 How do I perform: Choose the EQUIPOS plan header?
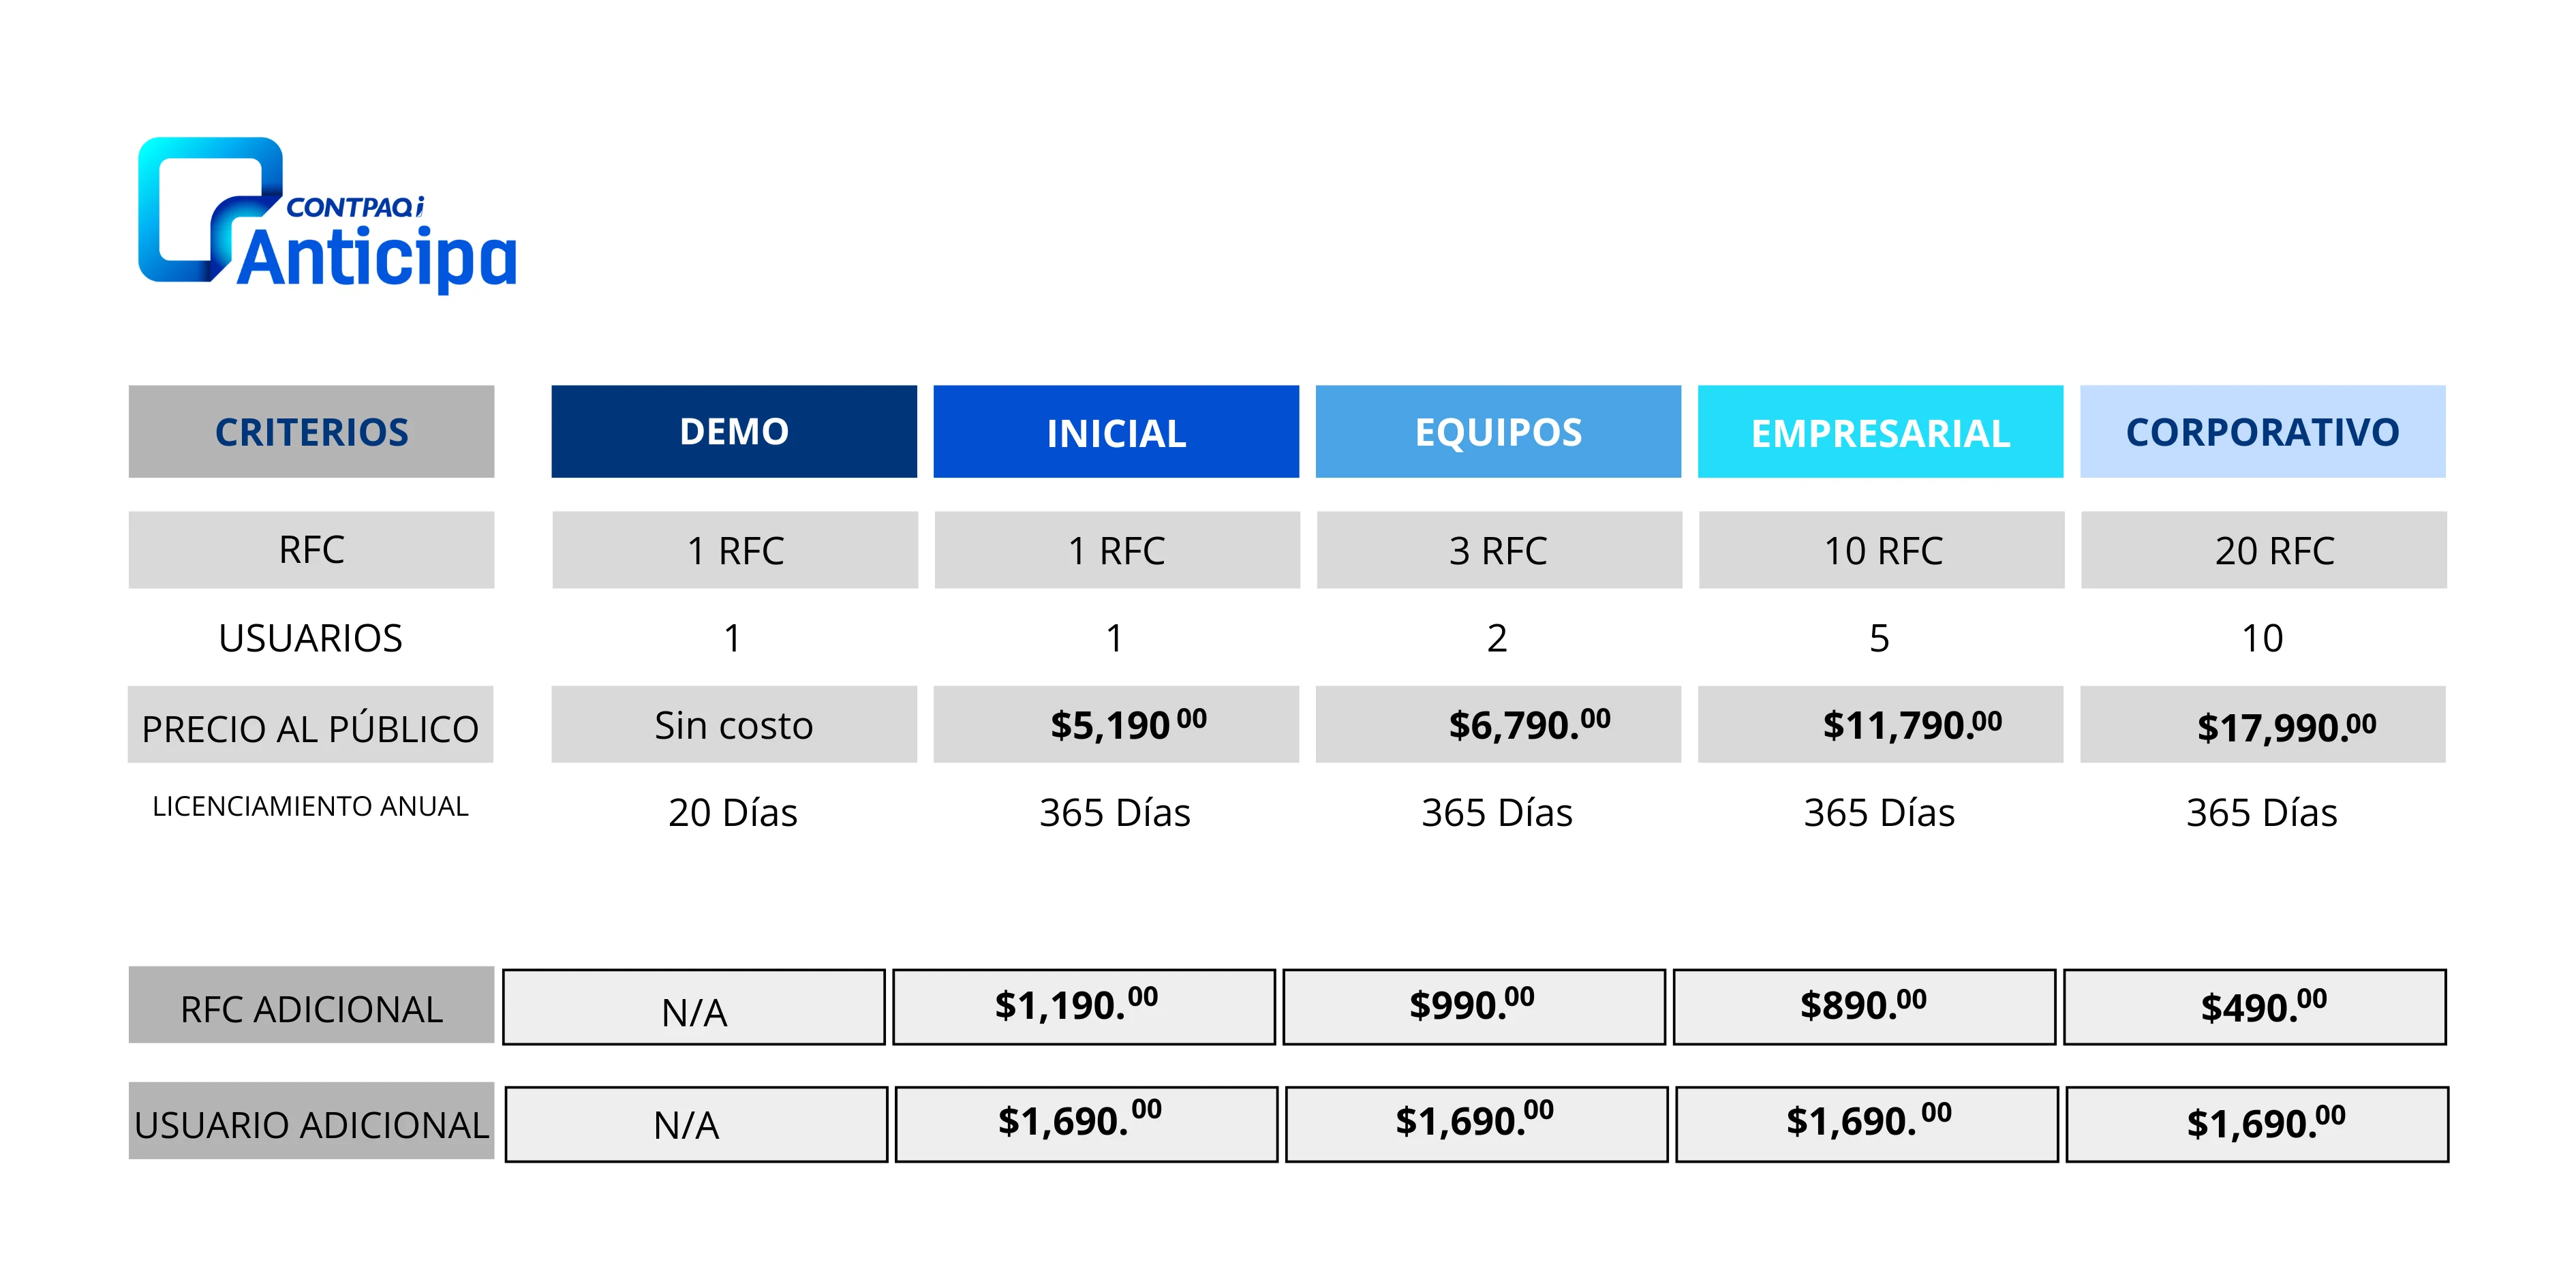1498,431
